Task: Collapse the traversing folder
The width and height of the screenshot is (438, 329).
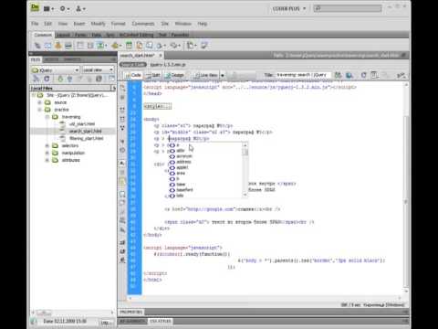Action: pyautogui.click(x=47, y=117)
